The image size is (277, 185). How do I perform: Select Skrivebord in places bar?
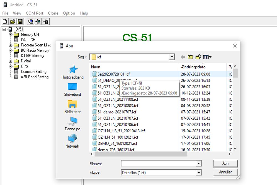(x=72, y=90)
